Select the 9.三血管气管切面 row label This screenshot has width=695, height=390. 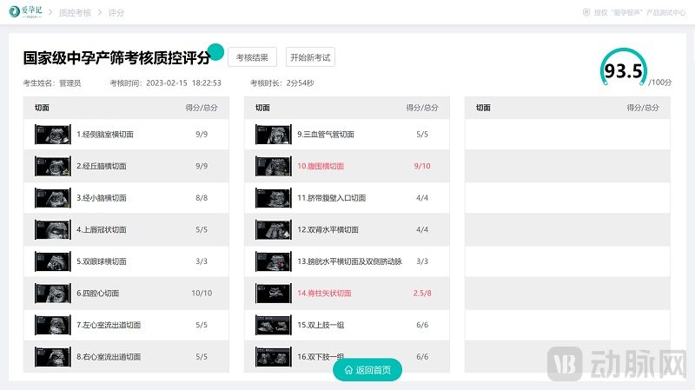pyautogui.click(x=326, y=135)
